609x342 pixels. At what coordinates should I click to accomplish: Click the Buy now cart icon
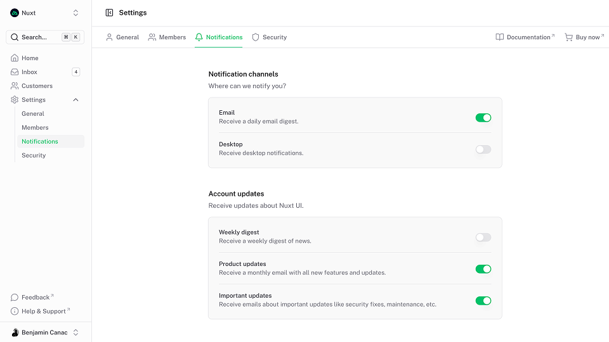tap(568, 37)
